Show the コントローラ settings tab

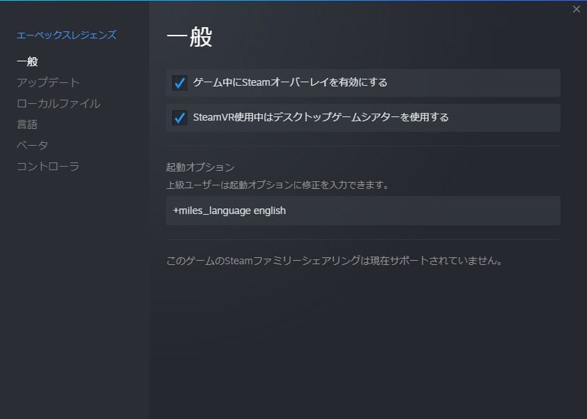pos(48,167)
